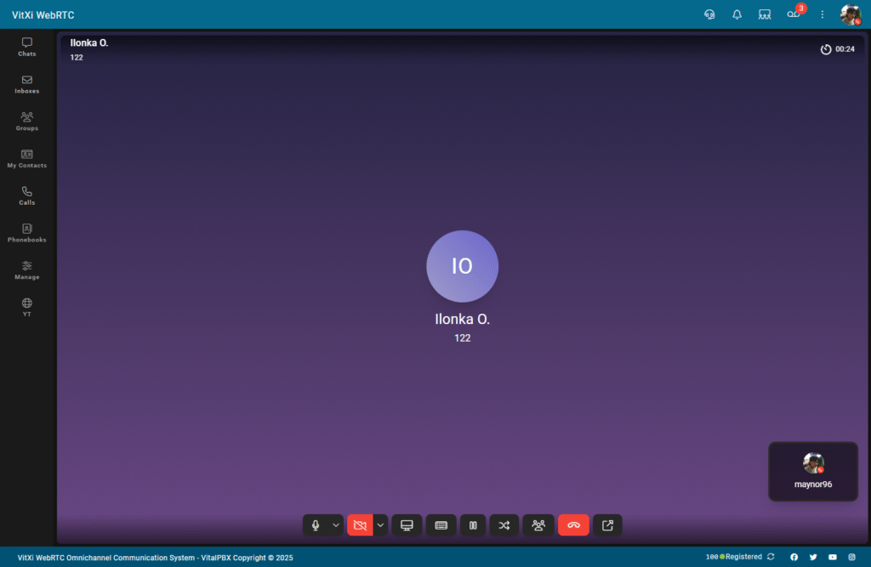This screenshot has width=871, height=567.
Task: Go to Chats in the sidebar
Action: click(27, 47)
